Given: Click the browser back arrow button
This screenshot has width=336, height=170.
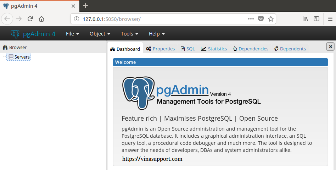Looking at the screenshot, I should (7, 19).
